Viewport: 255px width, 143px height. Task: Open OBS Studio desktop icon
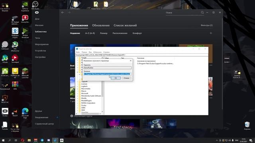coord(35,5)
